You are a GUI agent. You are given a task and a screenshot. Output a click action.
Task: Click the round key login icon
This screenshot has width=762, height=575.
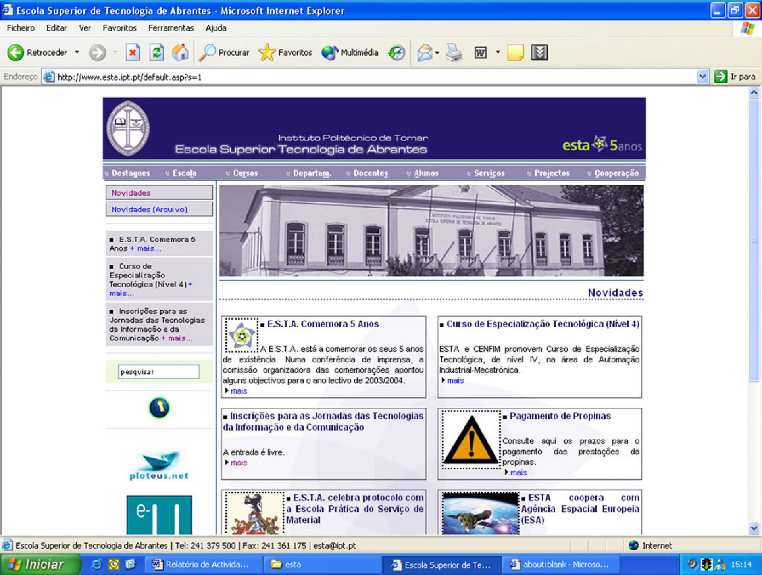click(159, 408)
